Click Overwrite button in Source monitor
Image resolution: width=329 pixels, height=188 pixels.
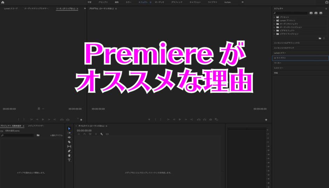[68, 119]
